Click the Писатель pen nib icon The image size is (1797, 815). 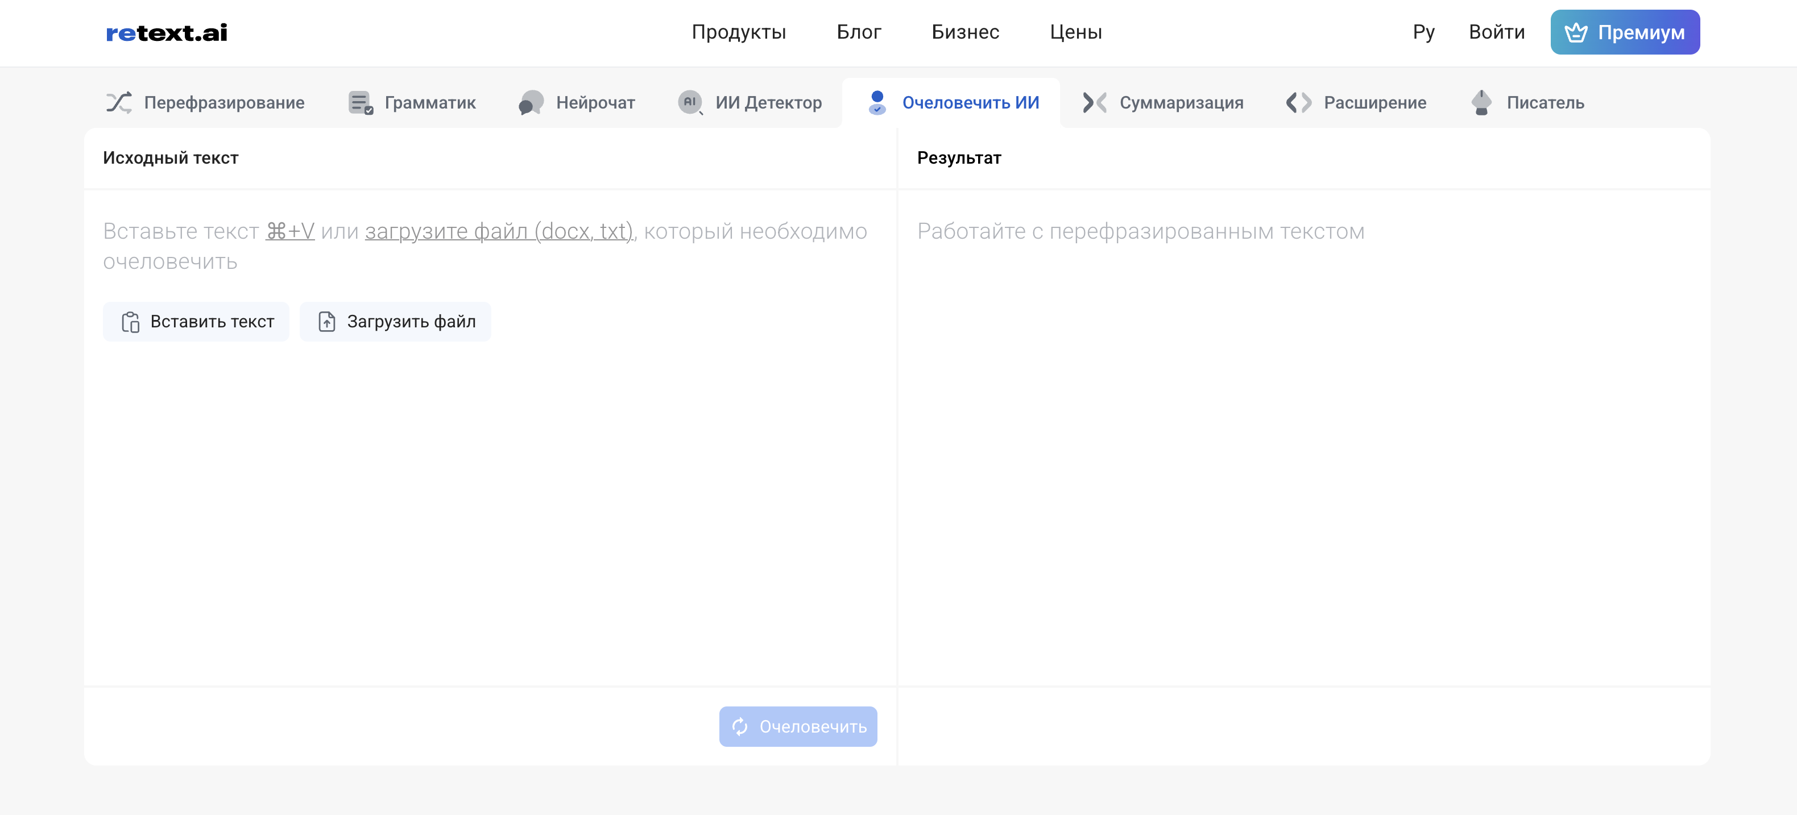click(1481, 102)
